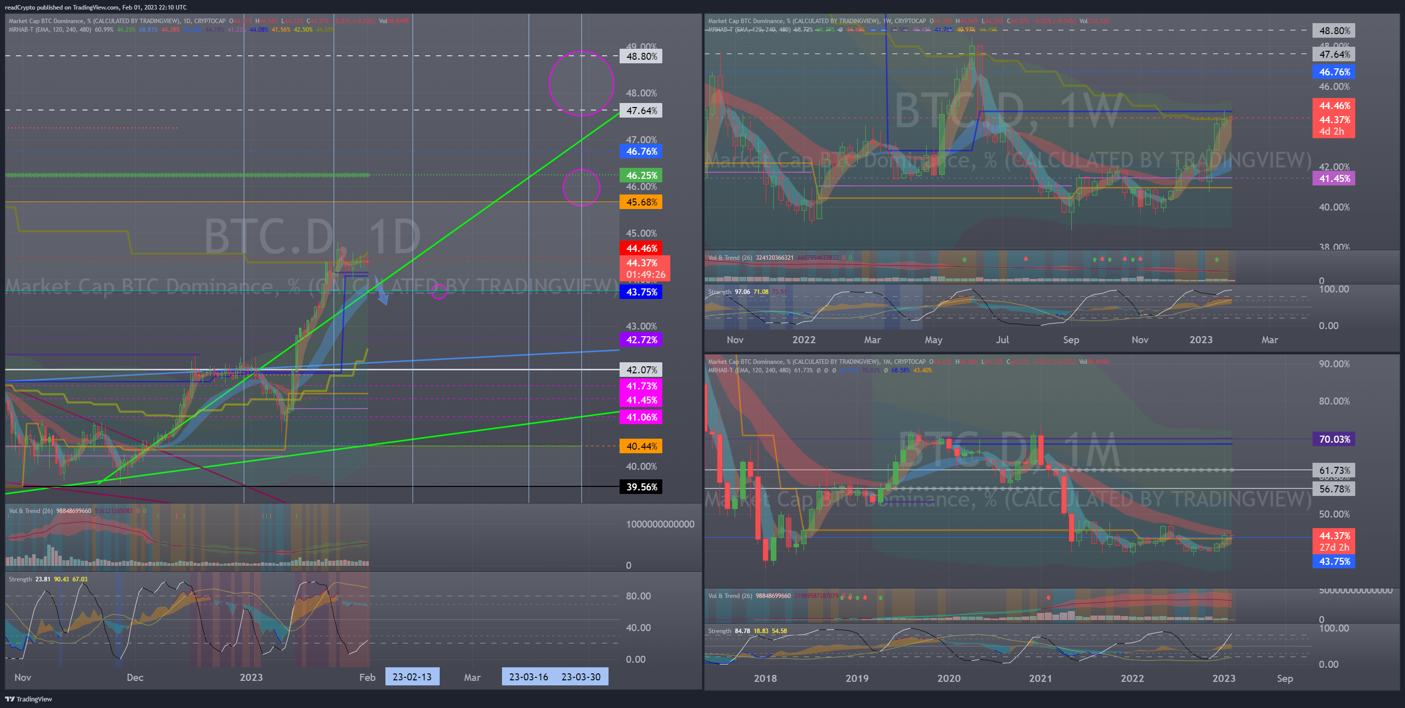
Task: Click the 47.64% price label on the 1D chart
Action: point(641,110)
